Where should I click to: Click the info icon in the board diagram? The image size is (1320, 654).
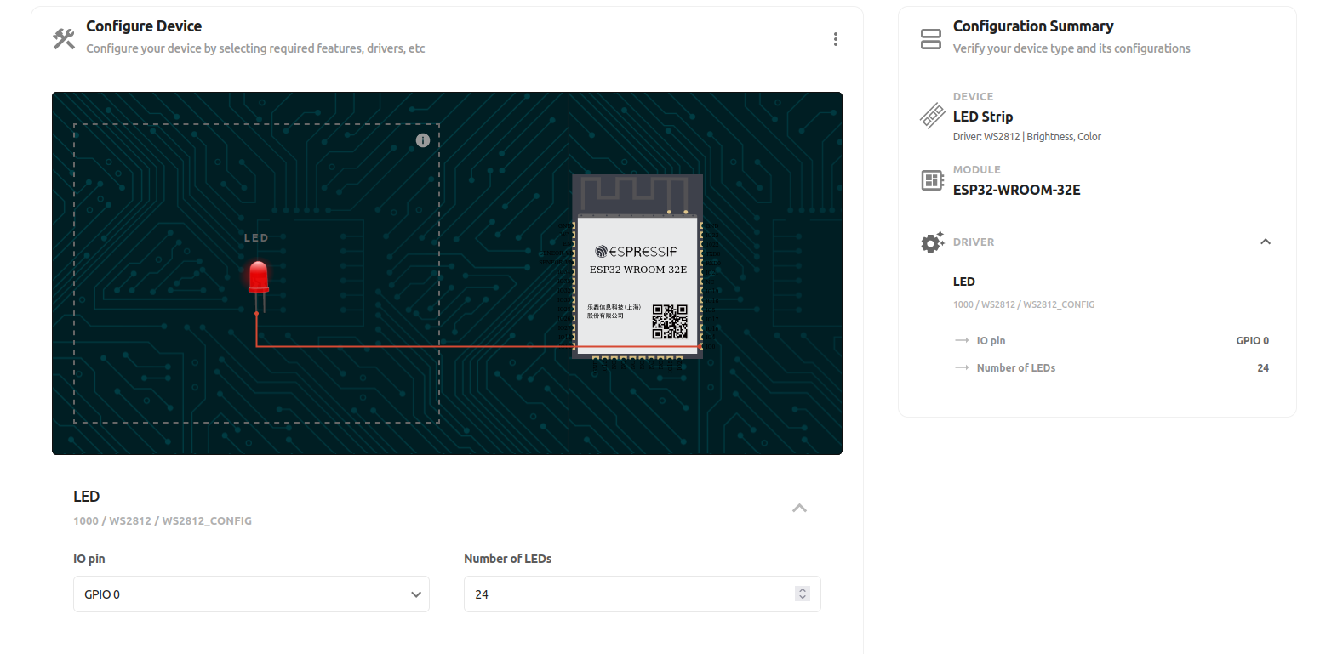423,140
